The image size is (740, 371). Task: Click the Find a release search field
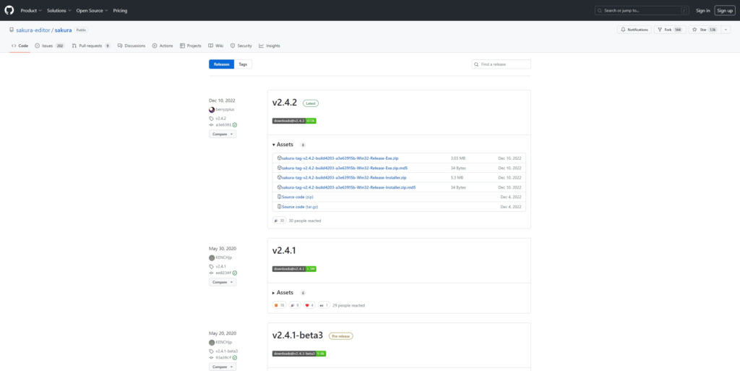[x=502, y=64]
